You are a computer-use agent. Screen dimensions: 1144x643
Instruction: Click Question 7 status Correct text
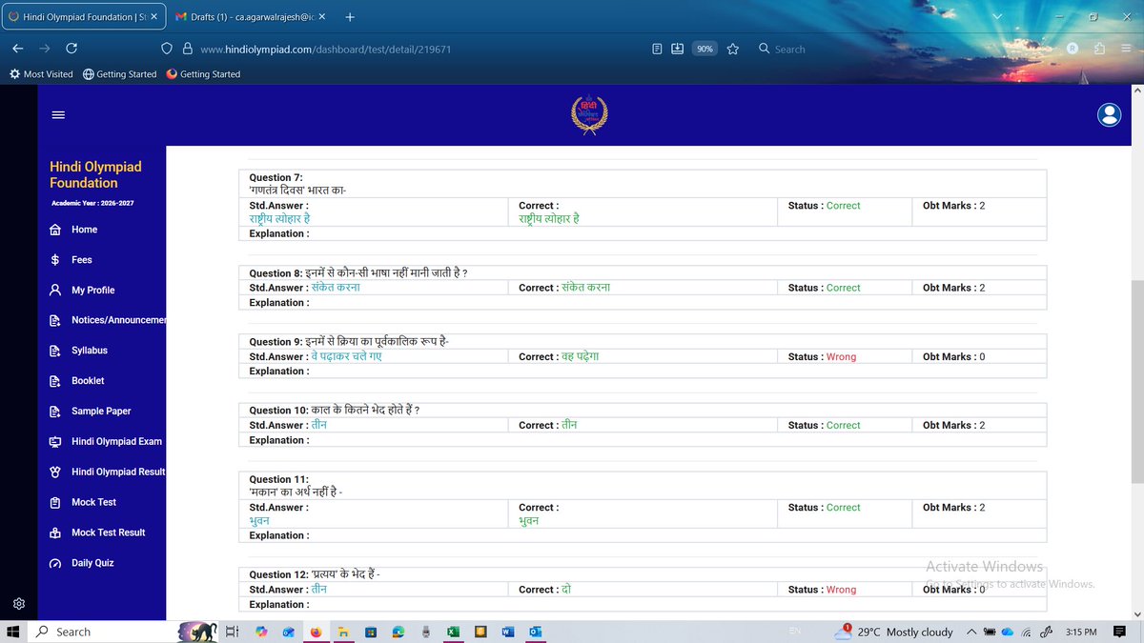click(x=843, y=206)
